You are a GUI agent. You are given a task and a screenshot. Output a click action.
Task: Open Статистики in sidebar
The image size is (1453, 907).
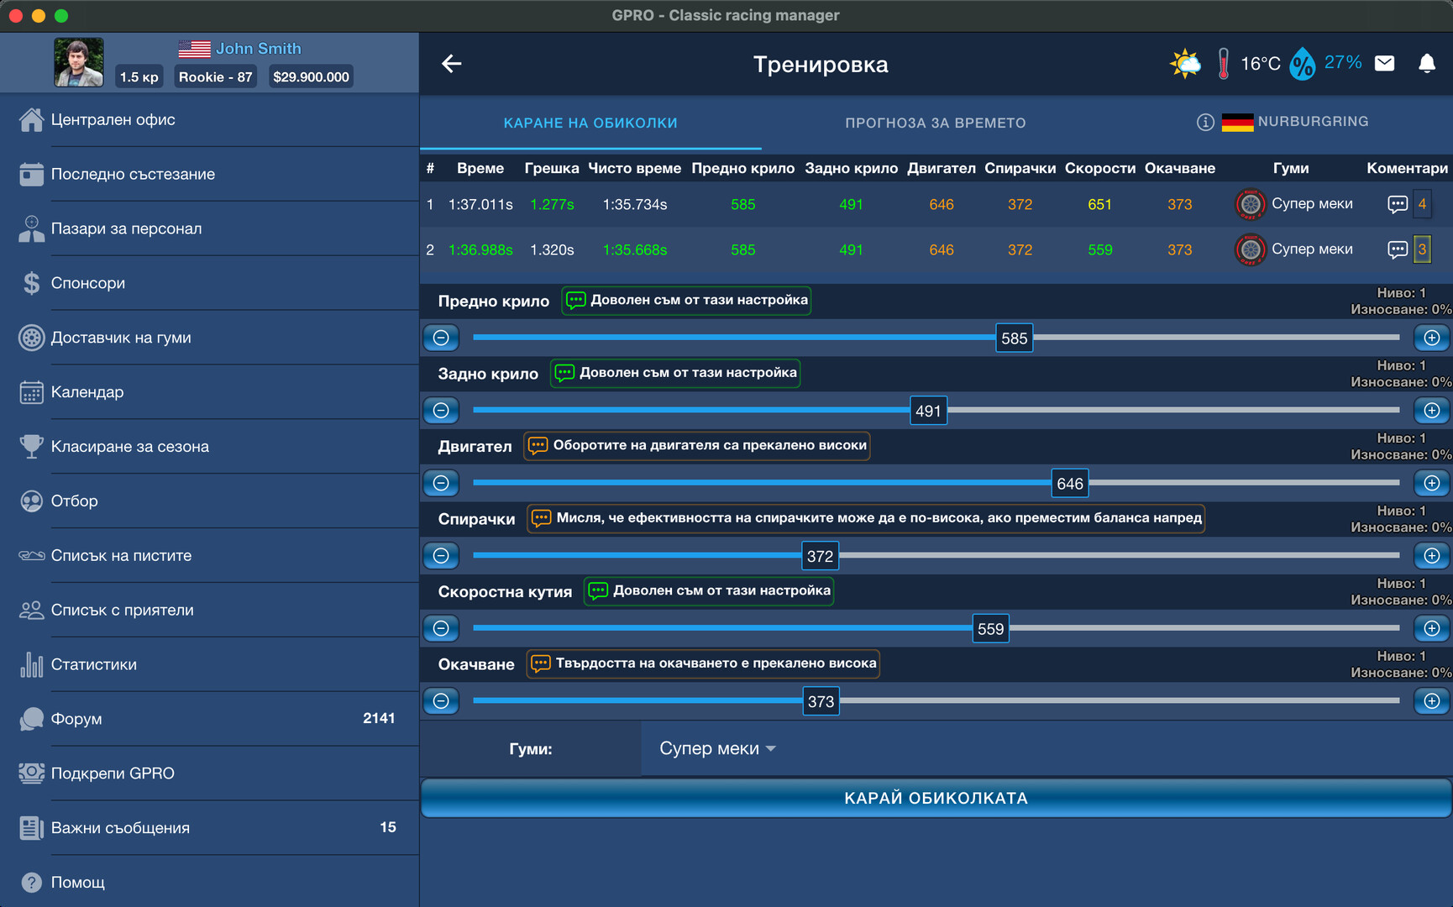pos(209,664)
